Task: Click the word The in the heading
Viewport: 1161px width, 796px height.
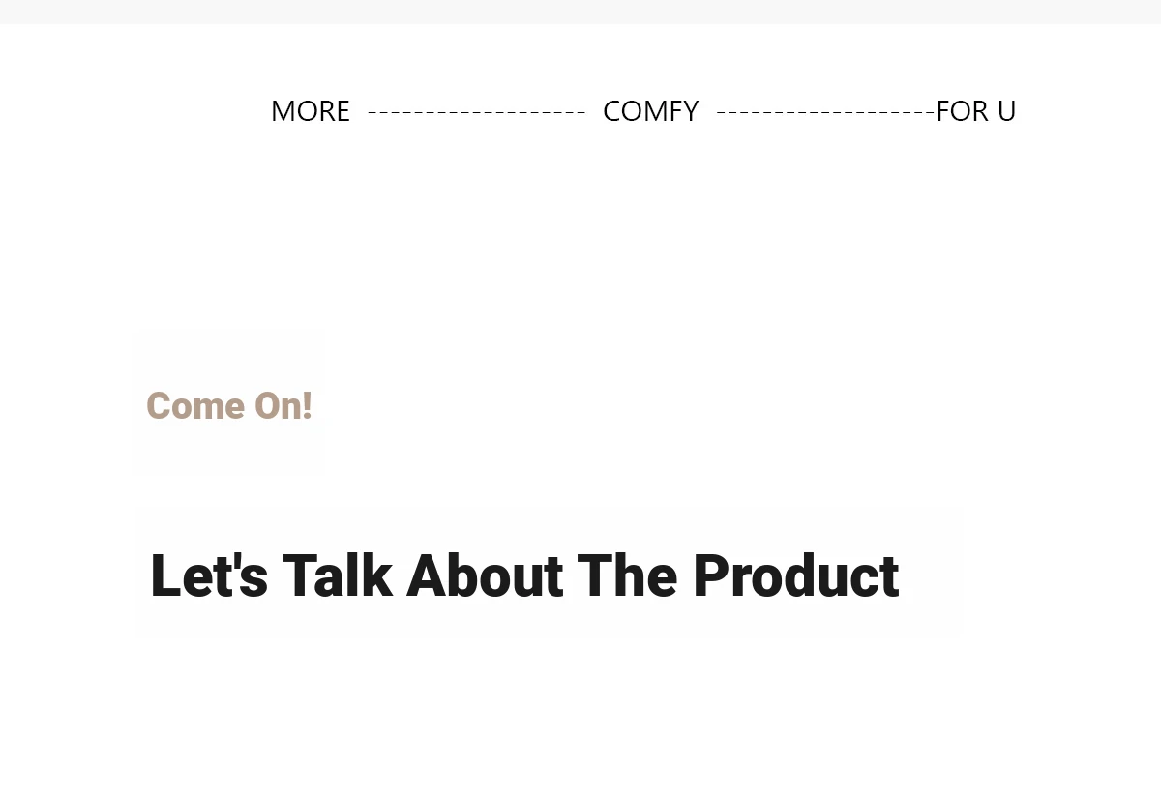Action: 628,576
